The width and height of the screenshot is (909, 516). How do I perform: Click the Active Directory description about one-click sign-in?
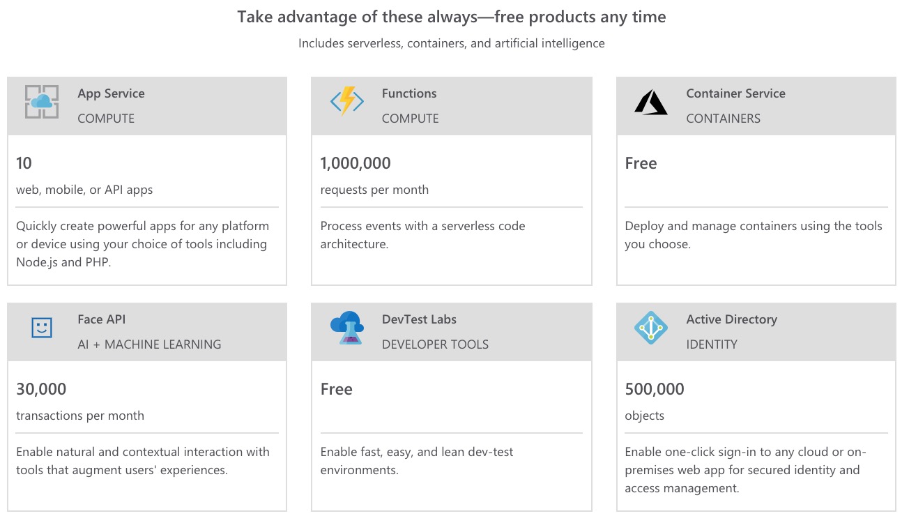click(745, 470)
